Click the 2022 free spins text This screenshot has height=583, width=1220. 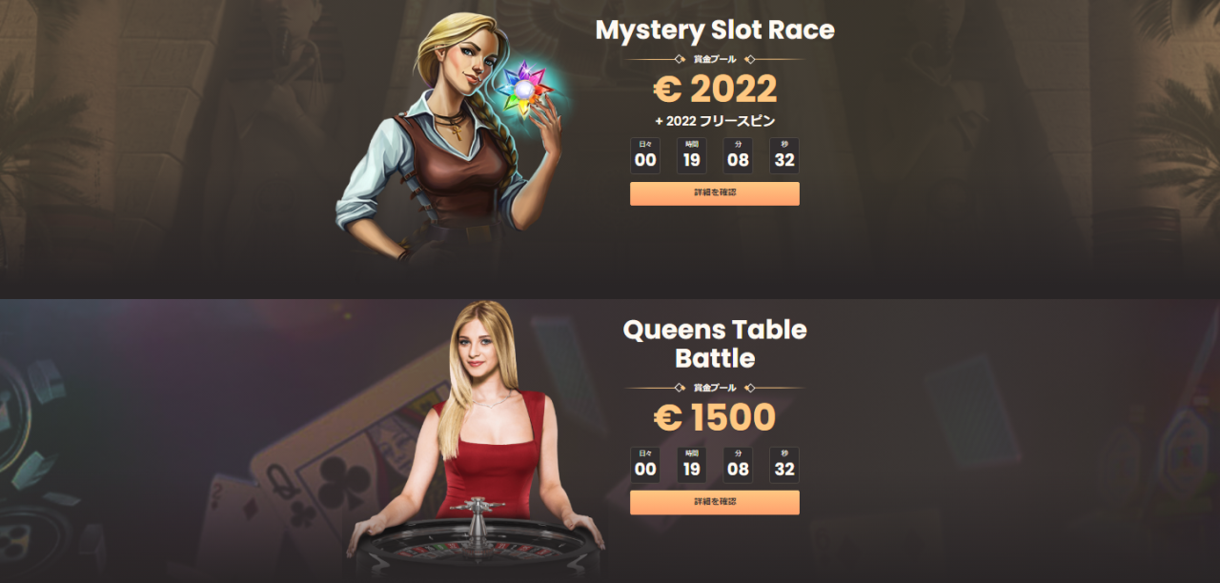[715, 121]
